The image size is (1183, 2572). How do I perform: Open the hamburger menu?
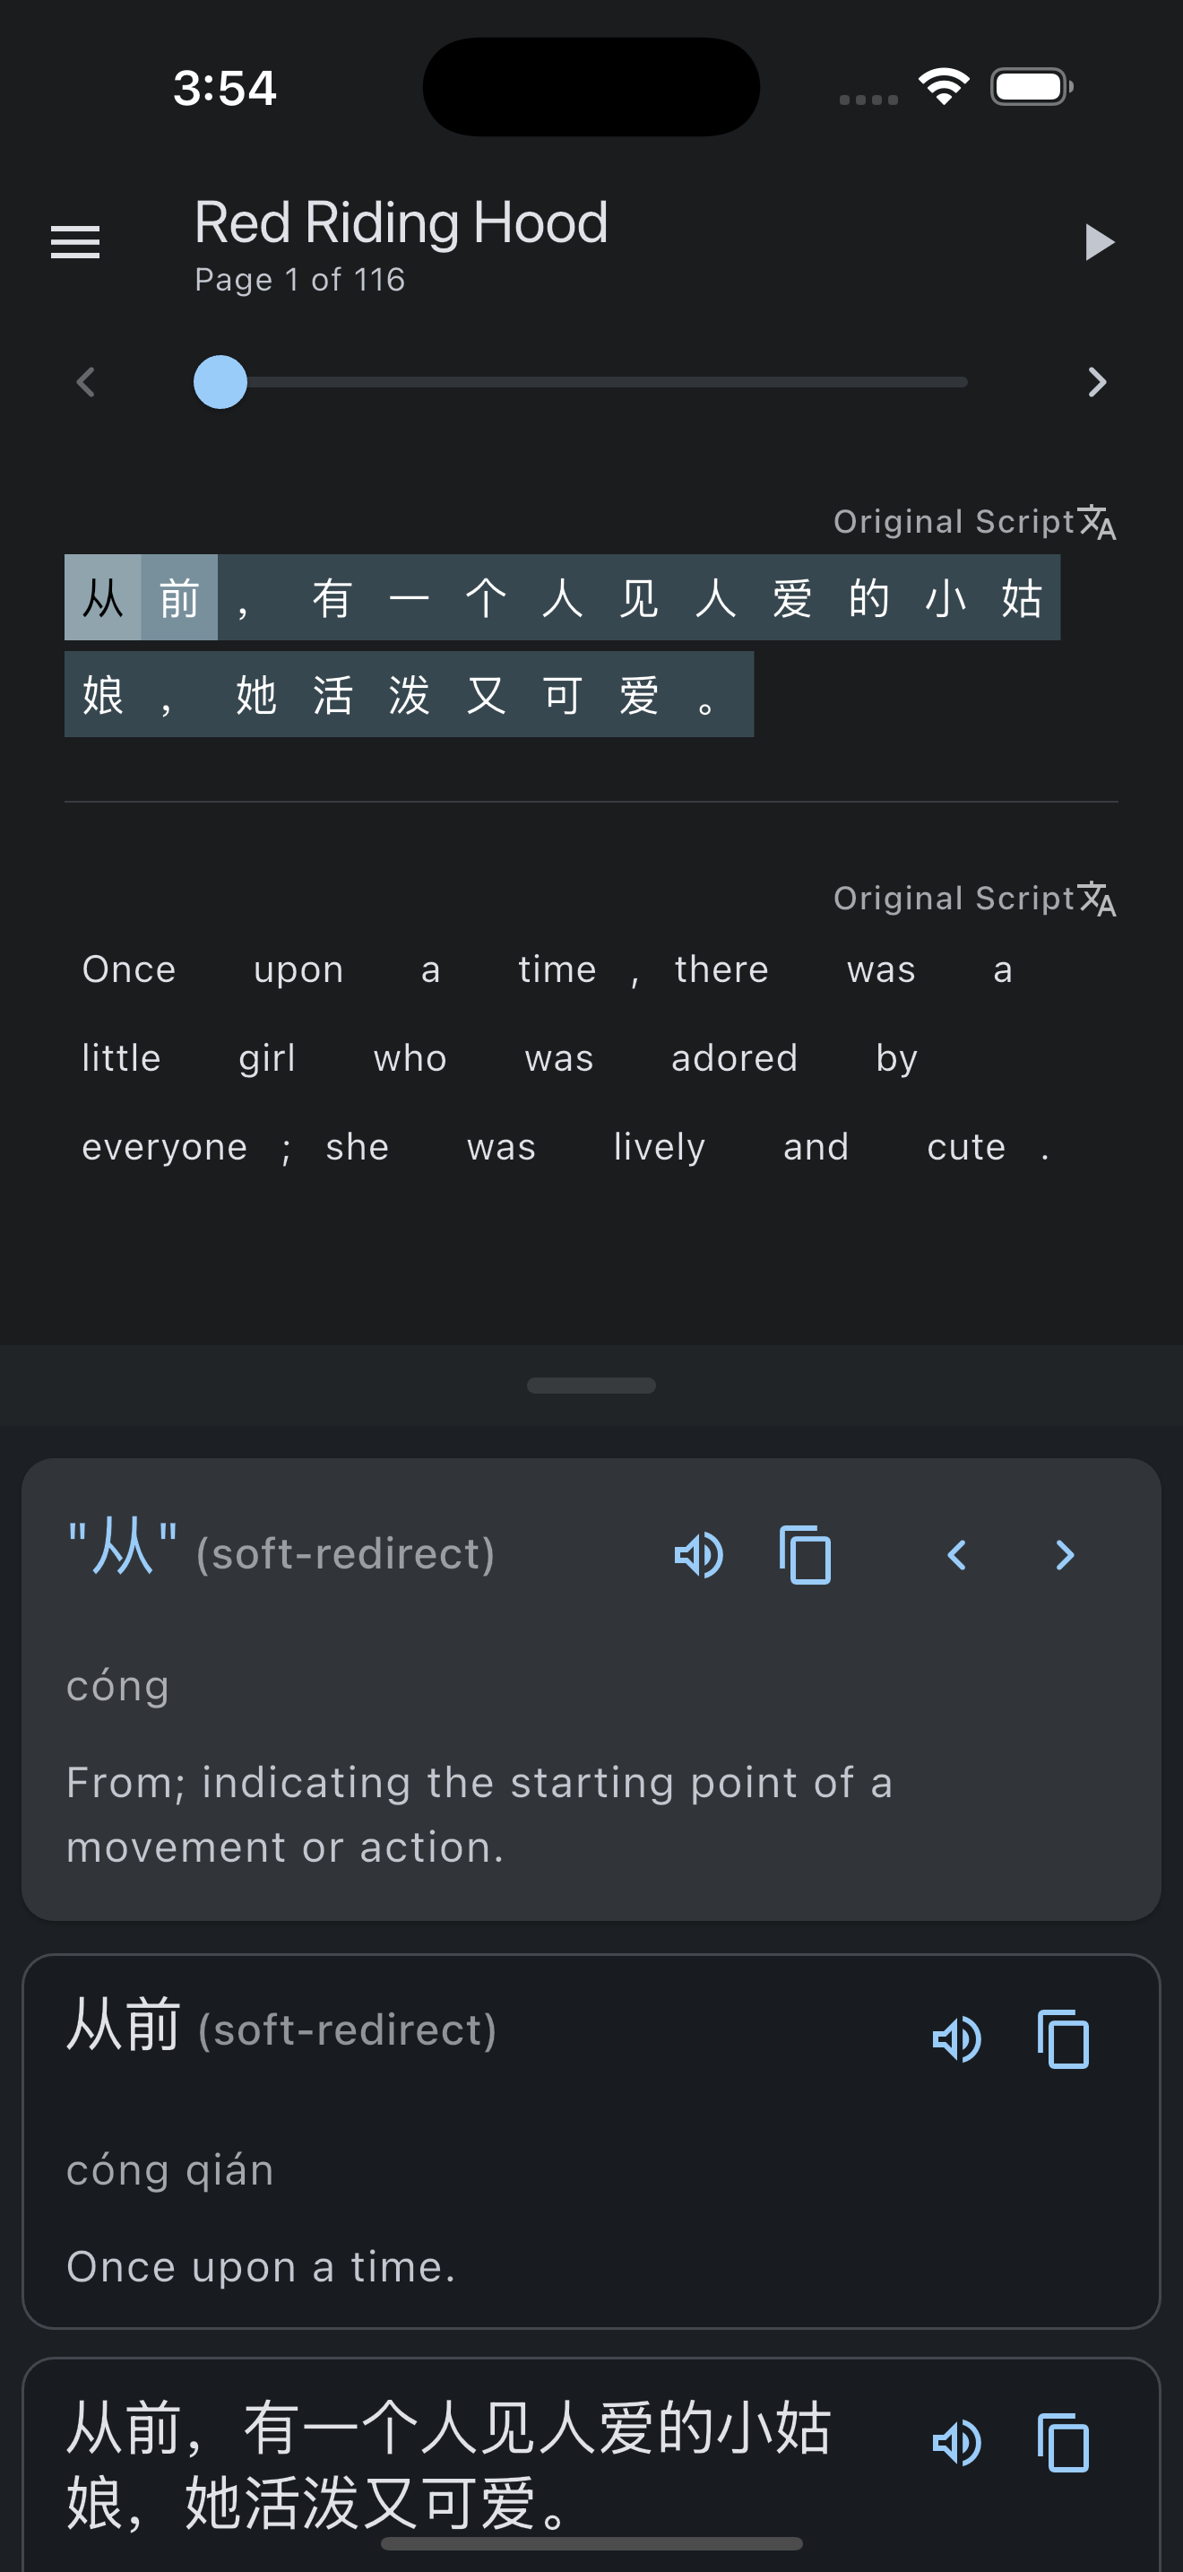(x=76, y=241)
